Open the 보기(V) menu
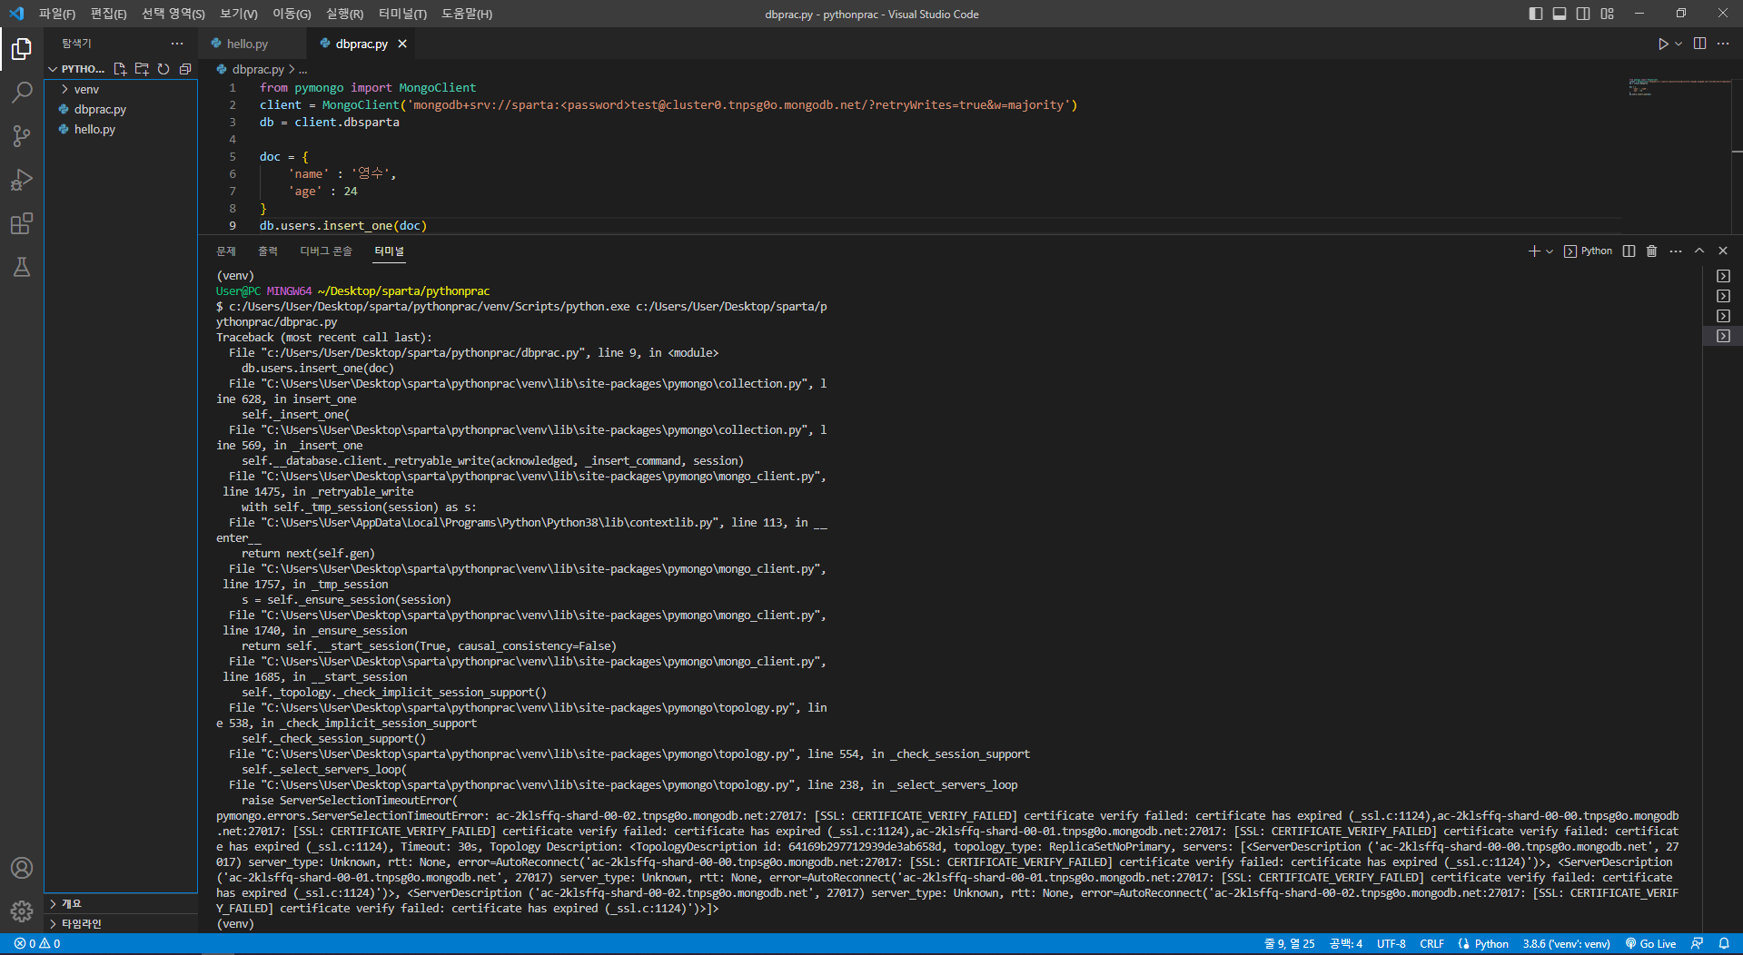This screenshot has width=1743, height=955. click(239, 14)
